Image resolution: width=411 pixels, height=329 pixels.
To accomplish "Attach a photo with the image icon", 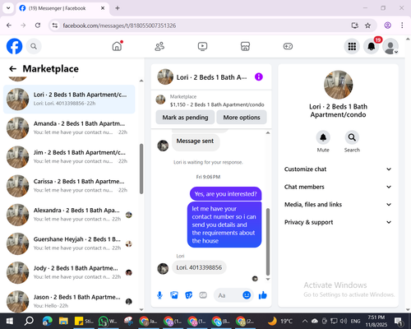I will (174, 295).
